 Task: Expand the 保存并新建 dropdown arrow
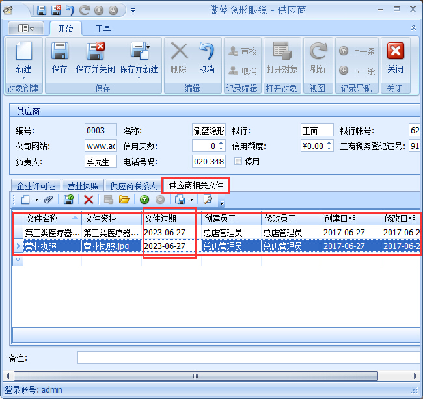pos(139,75)
